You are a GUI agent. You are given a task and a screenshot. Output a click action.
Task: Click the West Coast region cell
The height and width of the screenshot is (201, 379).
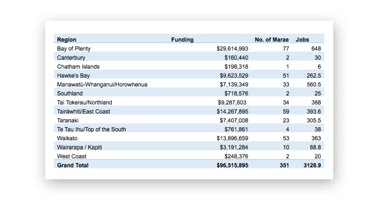click(71, 156)
